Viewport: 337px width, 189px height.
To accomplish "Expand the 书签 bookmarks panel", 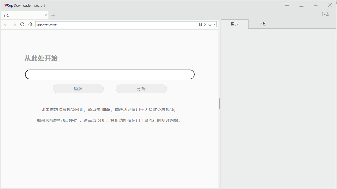I will pos(325,14).
